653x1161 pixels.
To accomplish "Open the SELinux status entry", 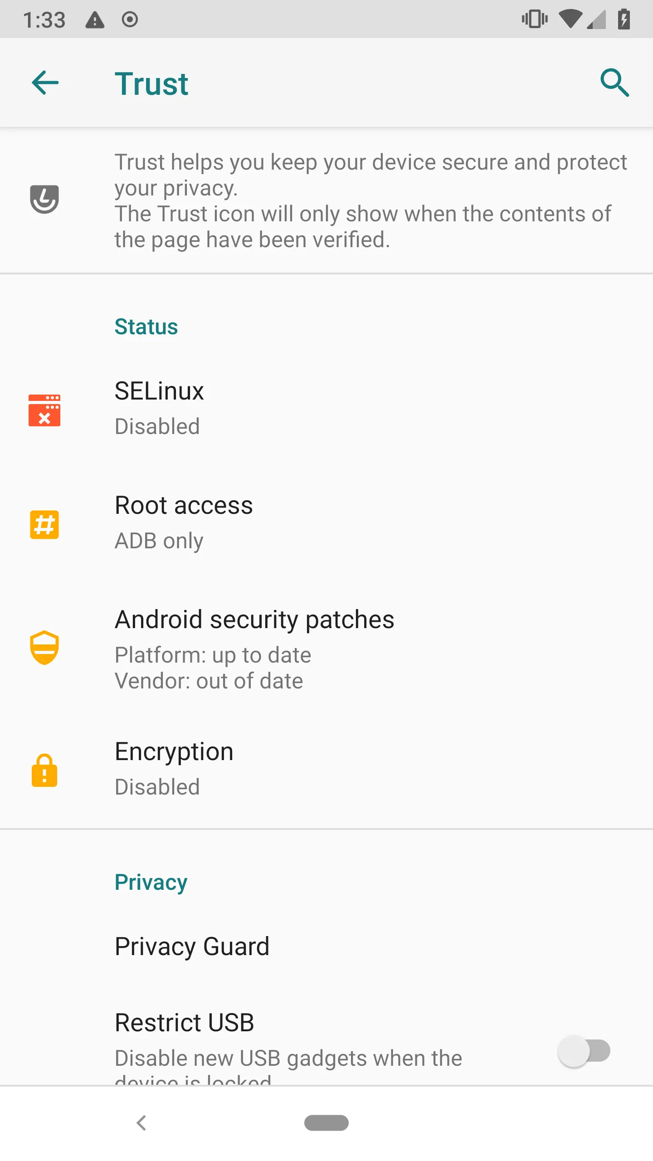I will (159, 408).
